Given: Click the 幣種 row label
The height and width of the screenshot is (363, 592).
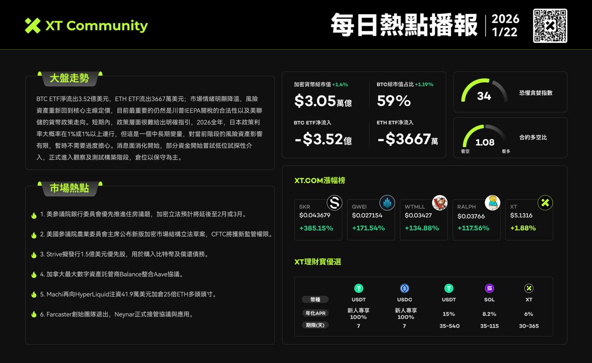Looking at the screenshot, I should click(x=315, y=299).
